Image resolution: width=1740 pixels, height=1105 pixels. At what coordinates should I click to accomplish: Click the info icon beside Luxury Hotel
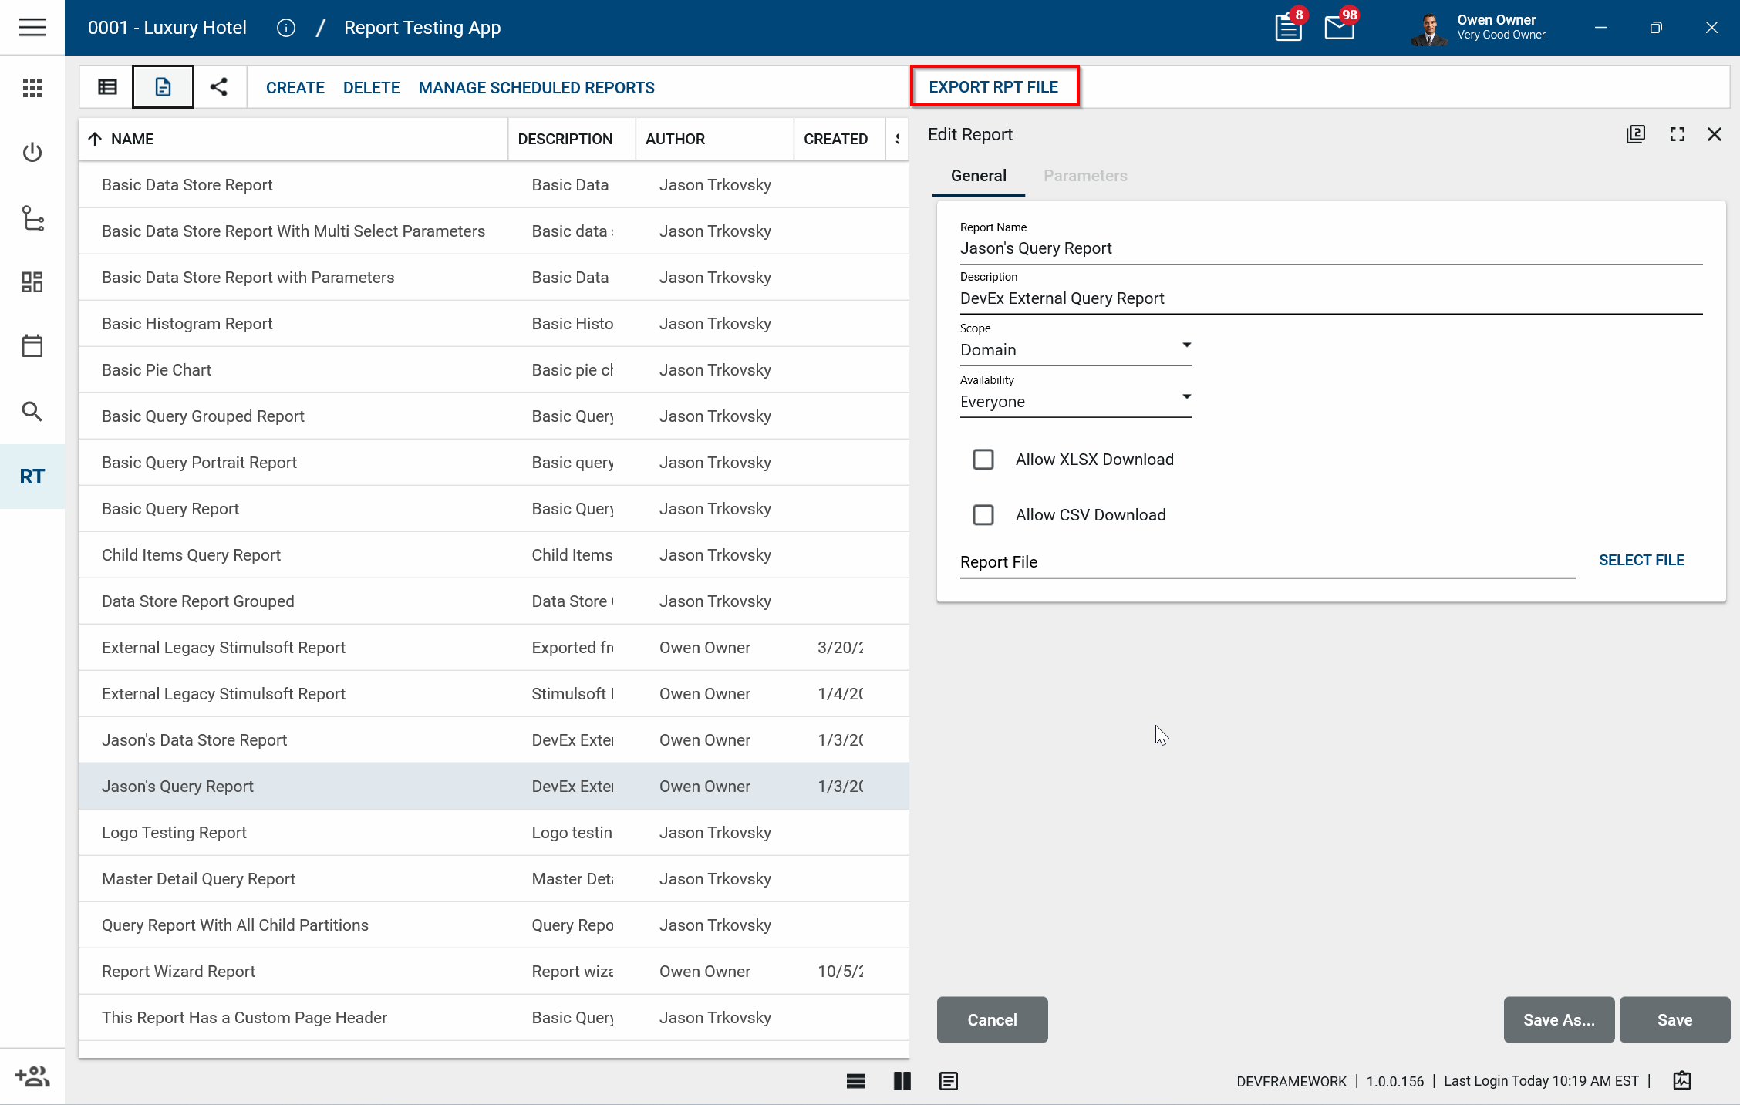[286, 28]
